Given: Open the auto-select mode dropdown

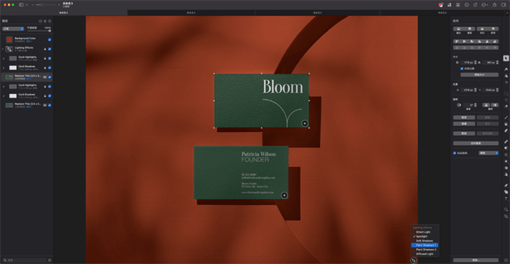Looking at the screenshot, I should [x=488, y=153].
